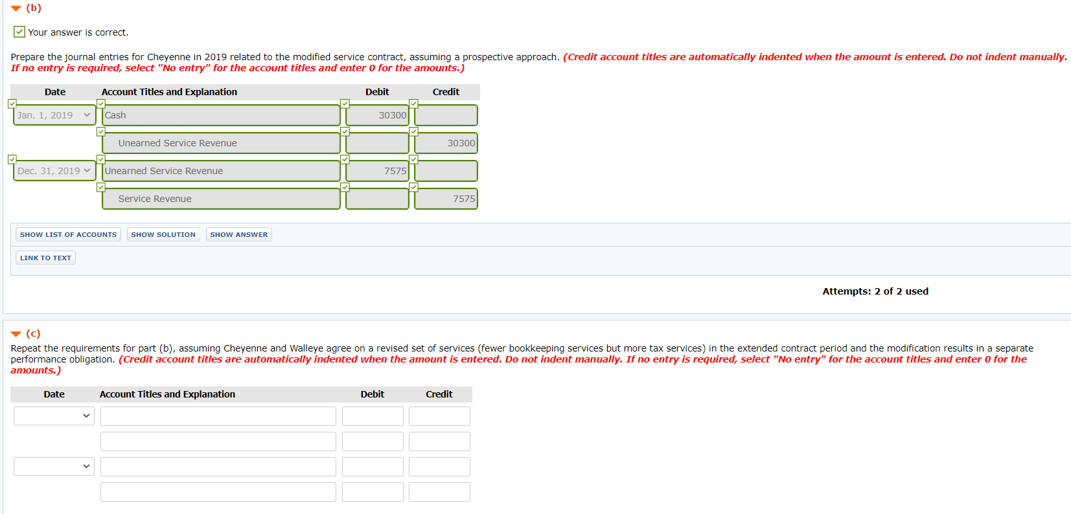This screenshot has height=514, width=1071.
Task: Click the check mark on Dec. 31, 2019 date
Action: pyautogui.click(x=12, y=159)
